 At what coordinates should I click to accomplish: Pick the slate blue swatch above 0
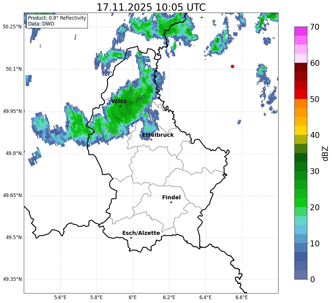[x=301, y=275]
